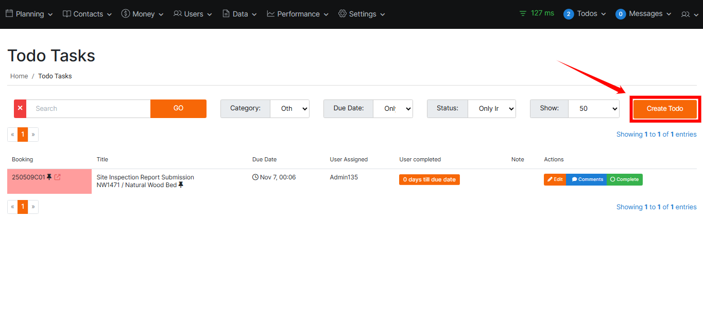
Task: Click into the Search input field
Action: click(x=89, y=109)
